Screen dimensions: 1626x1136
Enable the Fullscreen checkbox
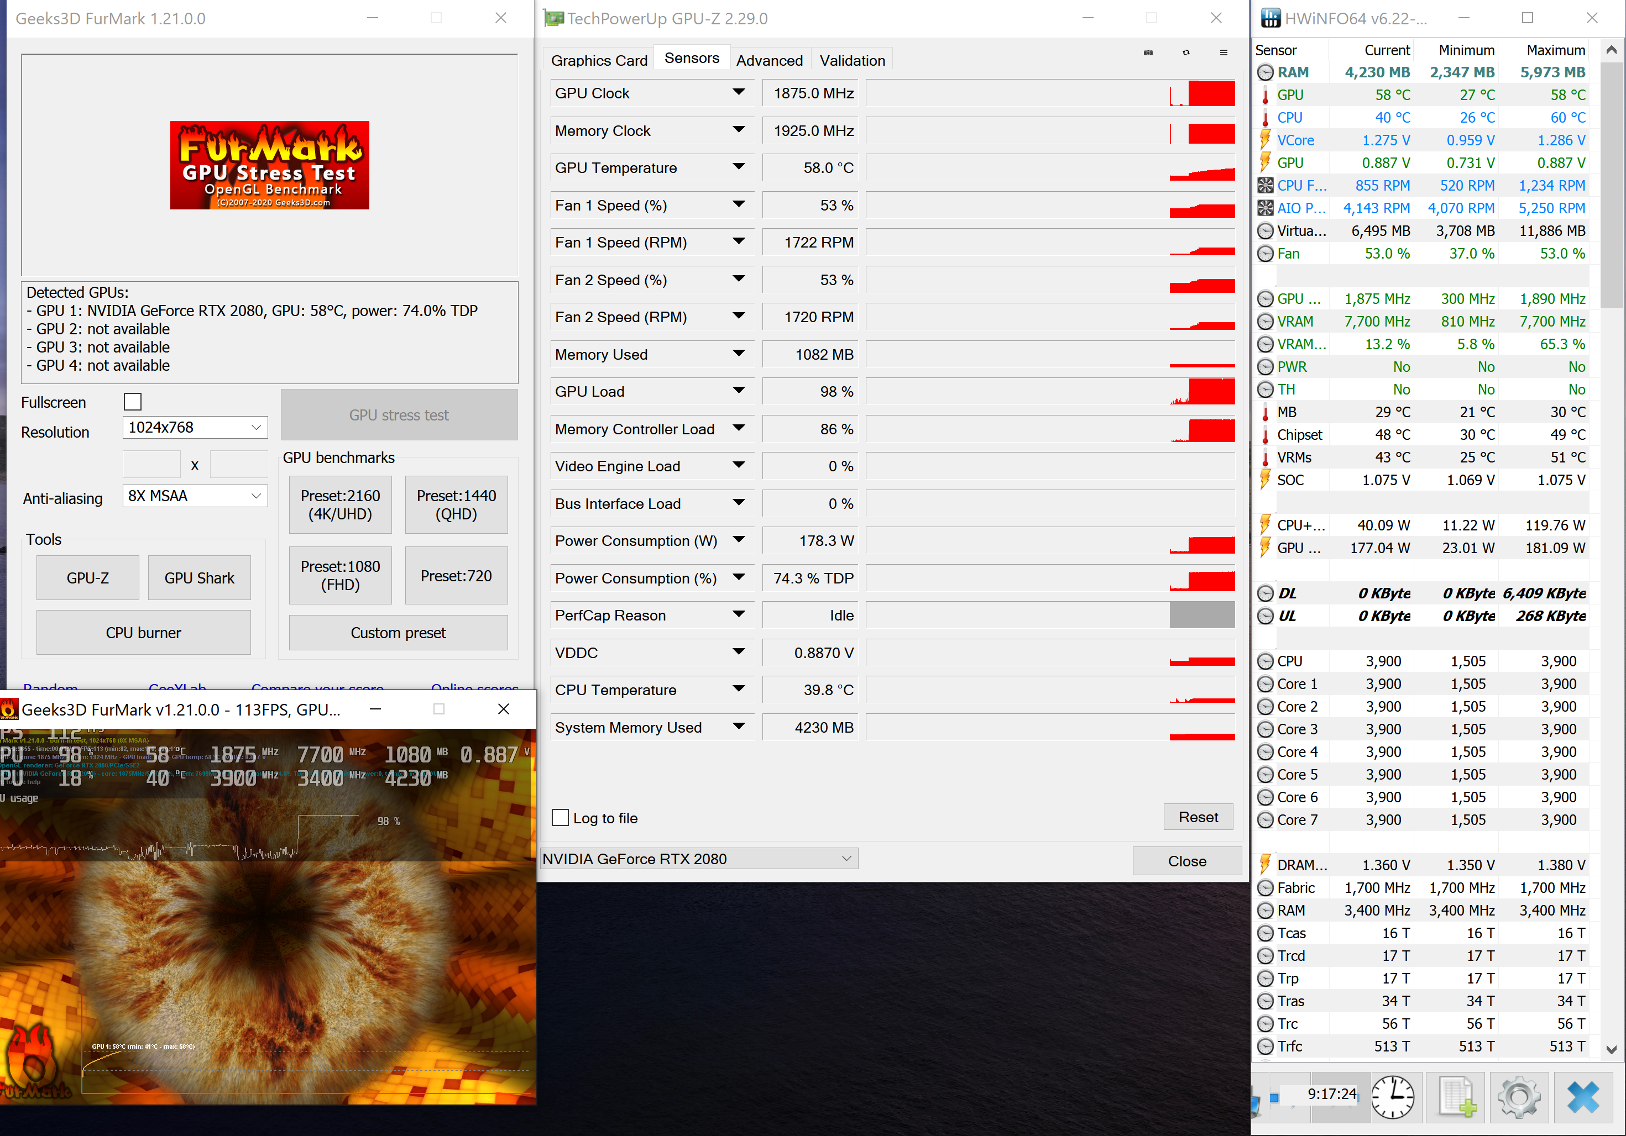[133, 402]
